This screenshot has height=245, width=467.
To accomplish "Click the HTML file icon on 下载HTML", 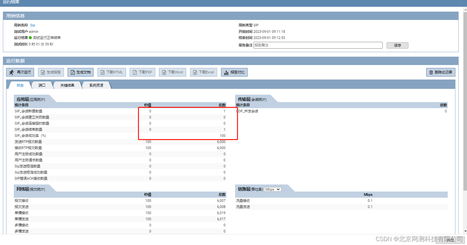I will (x=103, y=72).
